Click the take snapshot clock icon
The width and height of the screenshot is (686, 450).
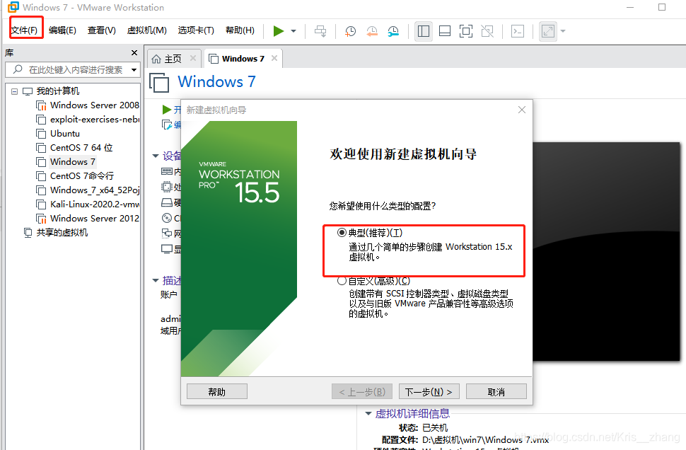tap(351, 31)
